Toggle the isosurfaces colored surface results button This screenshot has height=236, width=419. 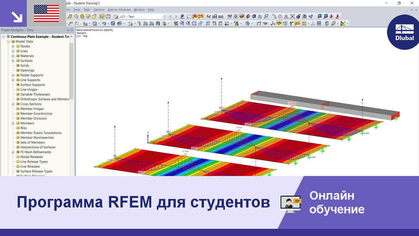pyautogui.click(x=279, y=23)
